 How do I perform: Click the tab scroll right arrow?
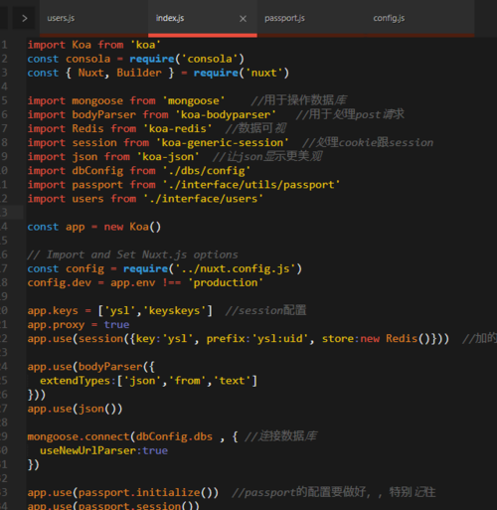(x=24, y=18)
